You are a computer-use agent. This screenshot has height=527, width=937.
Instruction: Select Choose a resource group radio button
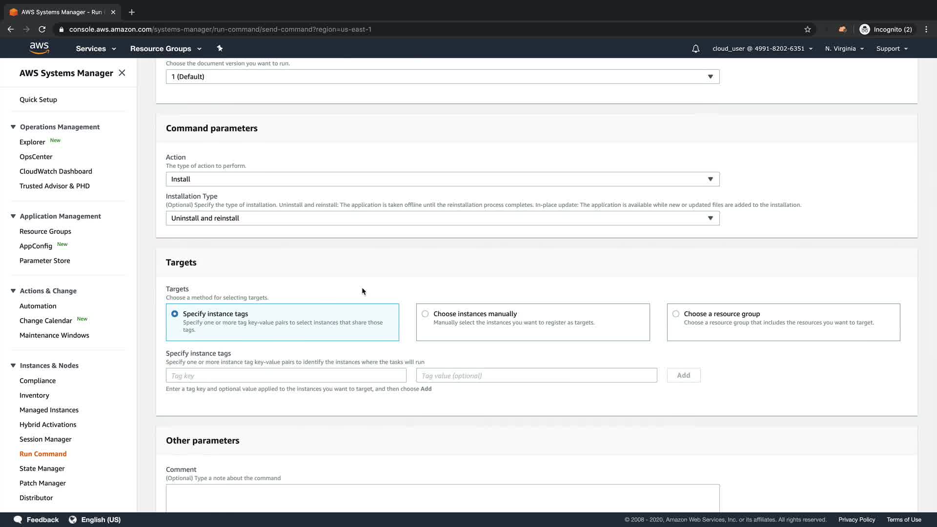point(676,314)
